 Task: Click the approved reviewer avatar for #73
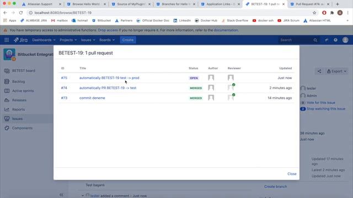231,97
